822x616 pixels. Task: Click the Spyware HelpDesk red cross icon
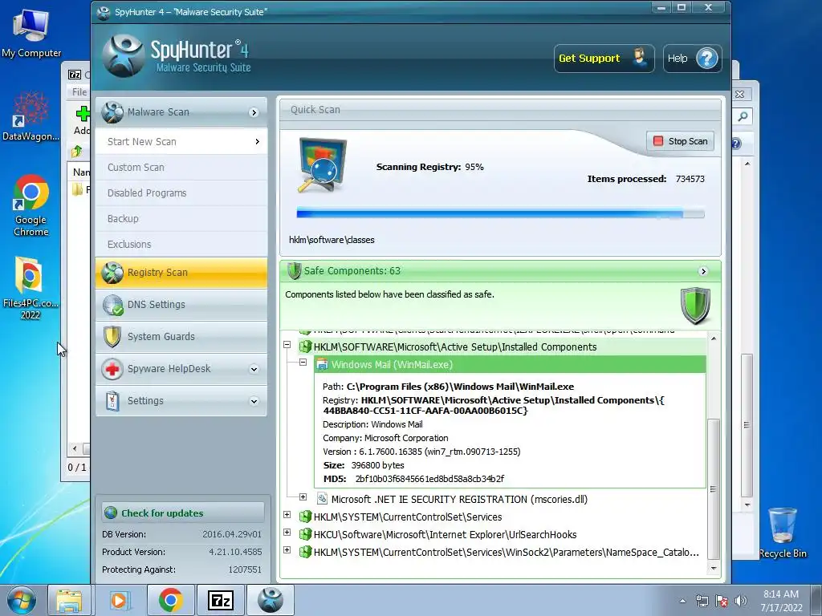pos(112,369)
